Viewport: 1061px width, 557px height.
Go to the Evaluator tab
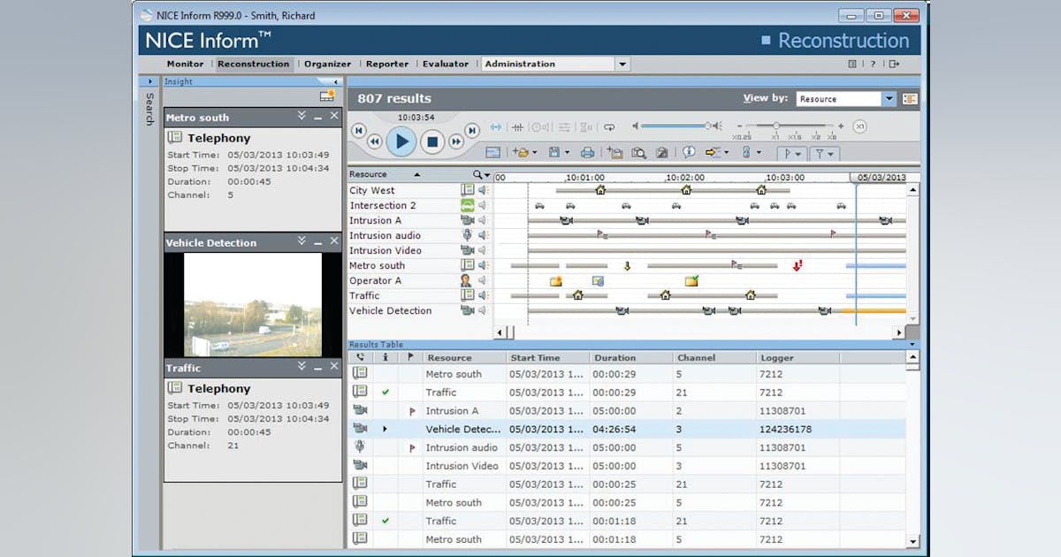(x=445, y=64)
